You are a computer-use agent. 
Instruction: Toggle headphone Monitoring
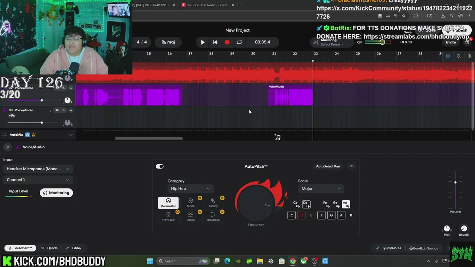click(x=56, y=193)
